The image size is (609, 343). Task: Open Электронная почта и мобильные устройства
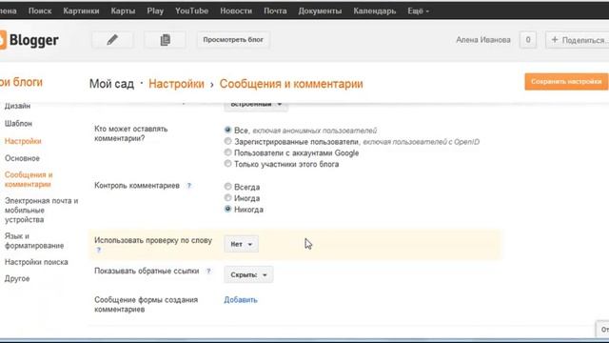pyautogui.click(x=41, y=211)
